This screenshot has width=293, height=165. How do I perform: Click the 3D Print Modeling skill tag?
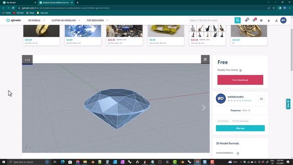click(240, 121)
